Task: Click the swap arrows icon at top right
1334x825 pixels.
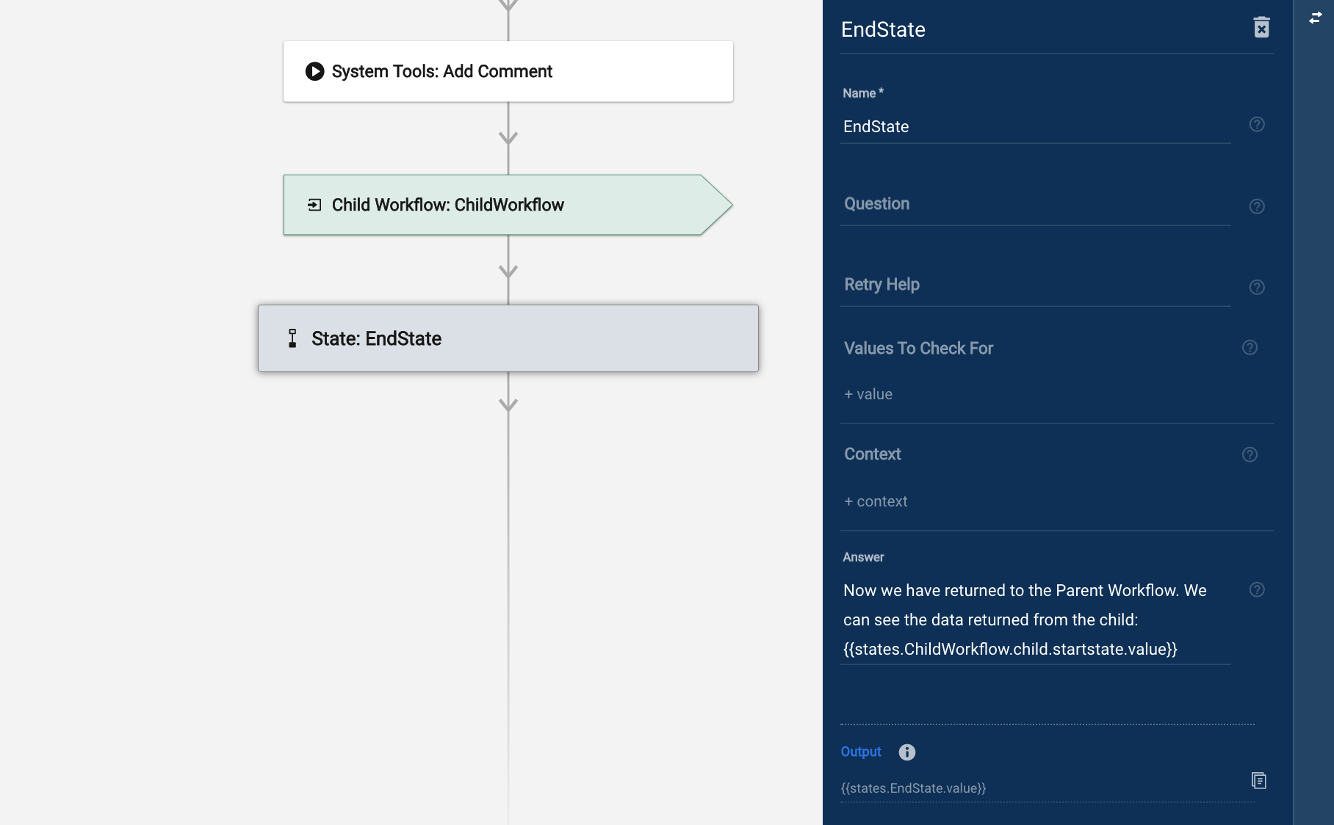Action: 1315,18
